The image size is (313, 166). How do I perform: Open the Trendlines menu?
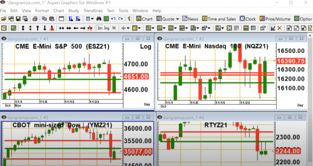93,11
